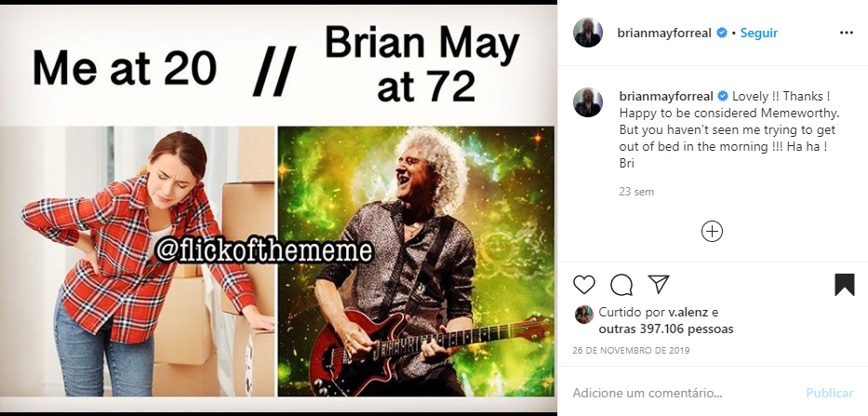The image size is (868, 416).
Task: Click the Seguir follow button
Action: (759, 33)
